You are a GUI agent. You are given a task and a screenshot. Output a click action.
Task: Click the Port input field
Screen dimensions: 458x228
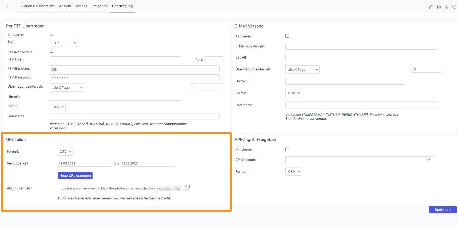[x=214, y=60]
